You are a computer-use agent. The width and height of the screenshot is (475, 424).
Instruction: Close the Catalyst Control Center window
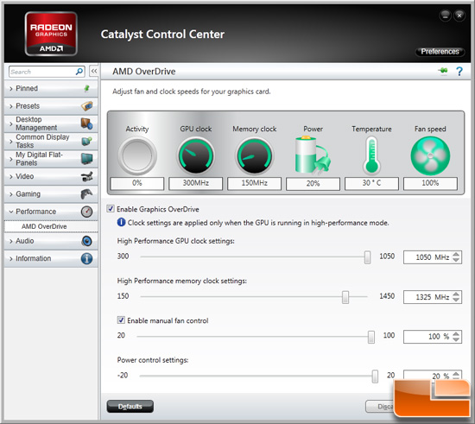click(x=459, y=16)
